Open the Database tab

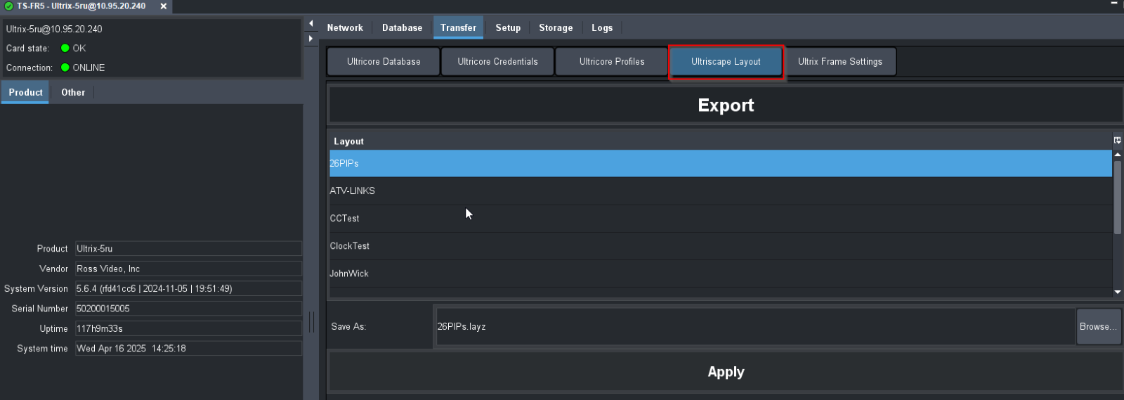click(402, 27)
